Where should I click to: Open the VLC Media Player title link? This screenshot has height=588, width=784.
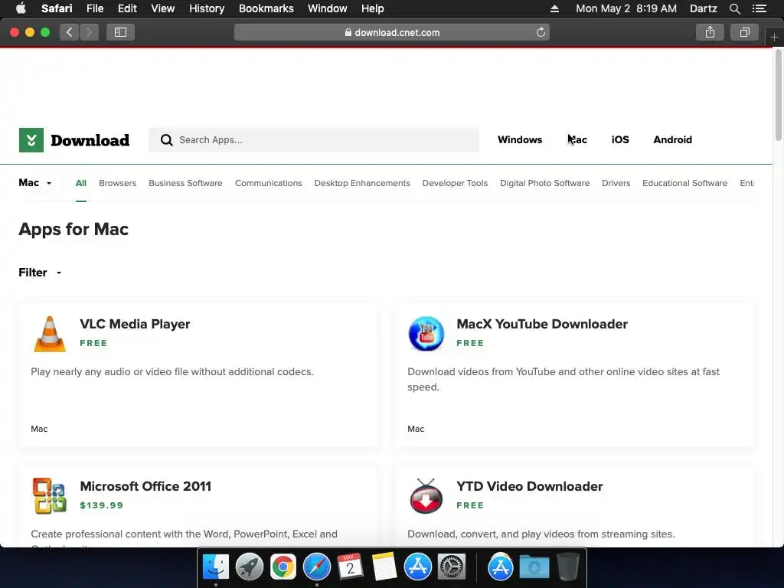click(x=135, y=324)
